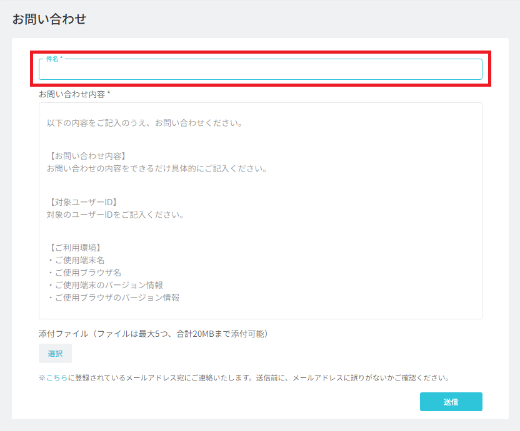Click the メールアドレス confirmation note text

(245, 378)
